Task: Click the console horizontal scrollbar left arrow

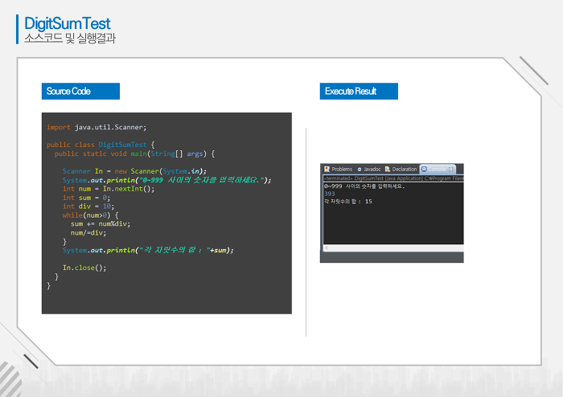Action: tap(327, 248)
